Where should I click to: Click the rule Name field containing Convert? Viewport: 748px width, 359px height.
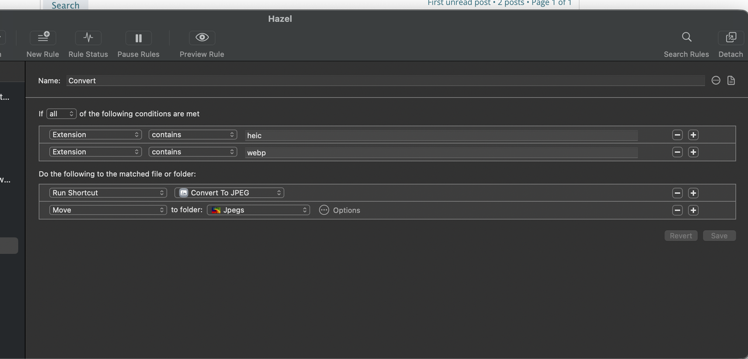coord(386,81)
